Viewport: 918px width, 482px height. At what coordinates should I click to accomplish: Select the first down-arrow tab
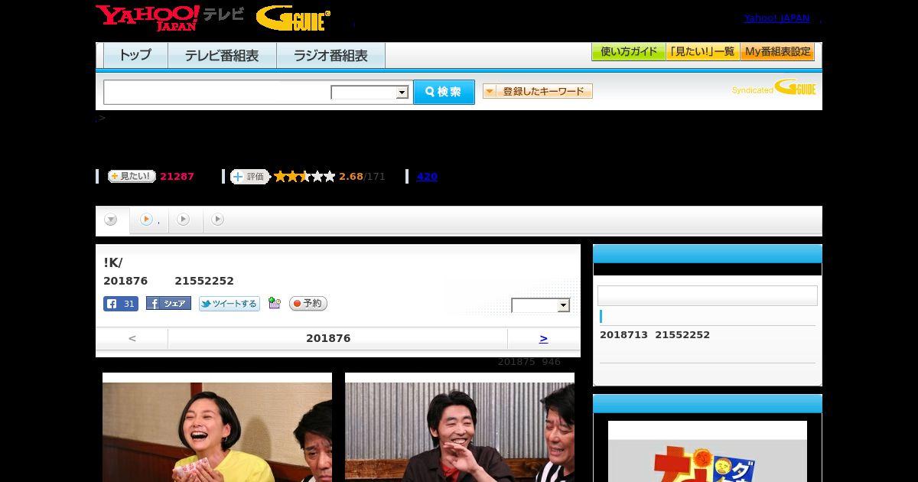[112, 220]
